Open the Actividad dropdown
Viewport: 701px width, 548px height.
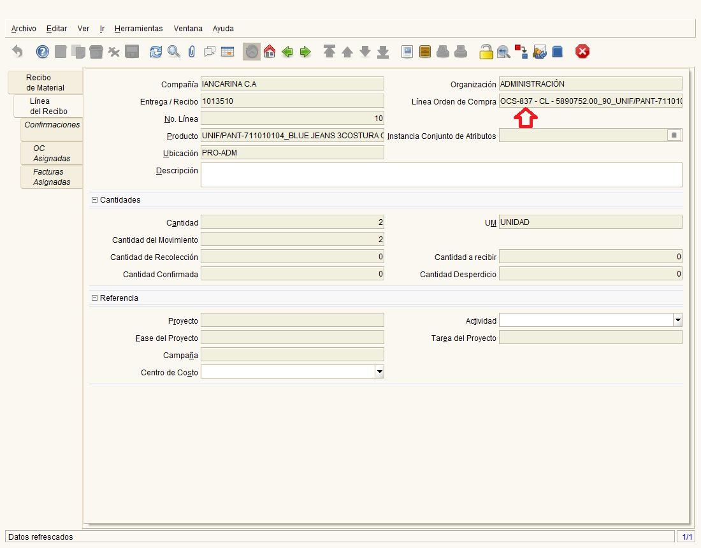677,320
